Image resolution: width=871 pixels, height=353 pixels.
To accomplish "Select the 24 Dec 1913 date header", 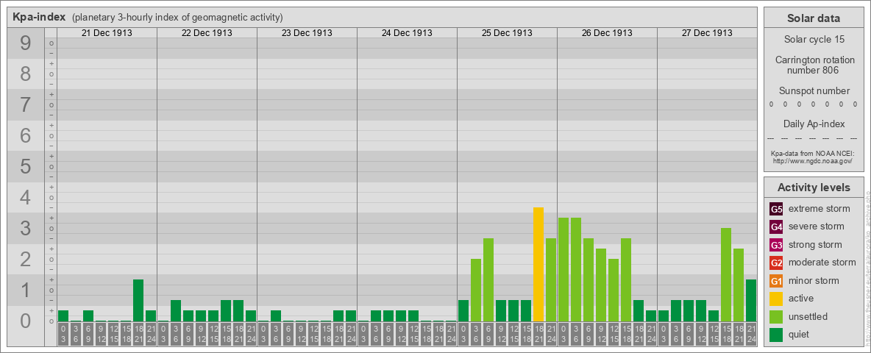I will [407, 33].
